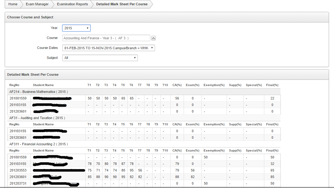334x188 pixels.
Task: Select the AF31 - Auditing and Taxation group row
Action: point(37,118)
